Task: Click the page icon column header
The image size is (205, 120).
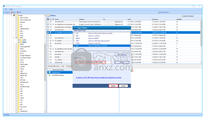Action: tap(50, 19)
